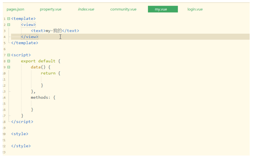Click the opening <view> tag

pos(28,25)
